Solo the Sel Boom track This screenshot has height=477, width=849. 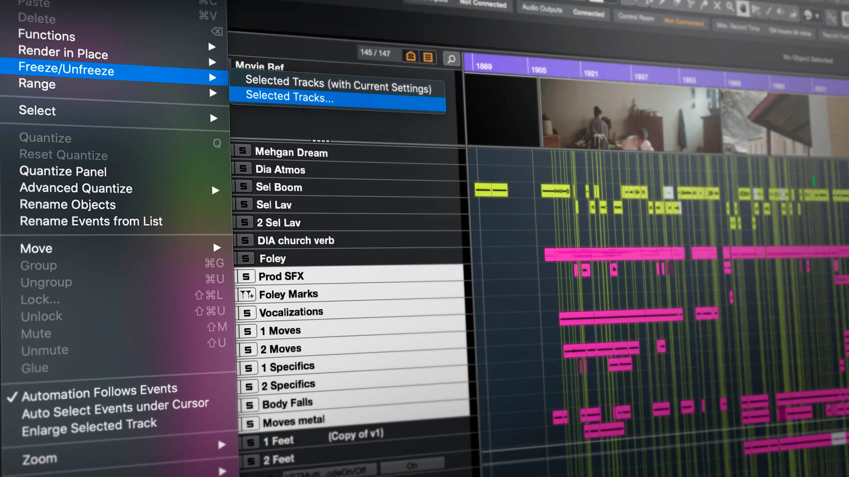(243, 186)
